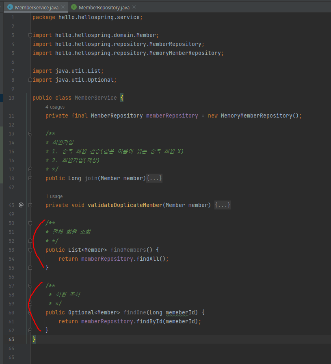This screenshot has width=331, height=364.
Task: Collapse the Javadoc comment starting at line 50
Action: tap(30, 223)
